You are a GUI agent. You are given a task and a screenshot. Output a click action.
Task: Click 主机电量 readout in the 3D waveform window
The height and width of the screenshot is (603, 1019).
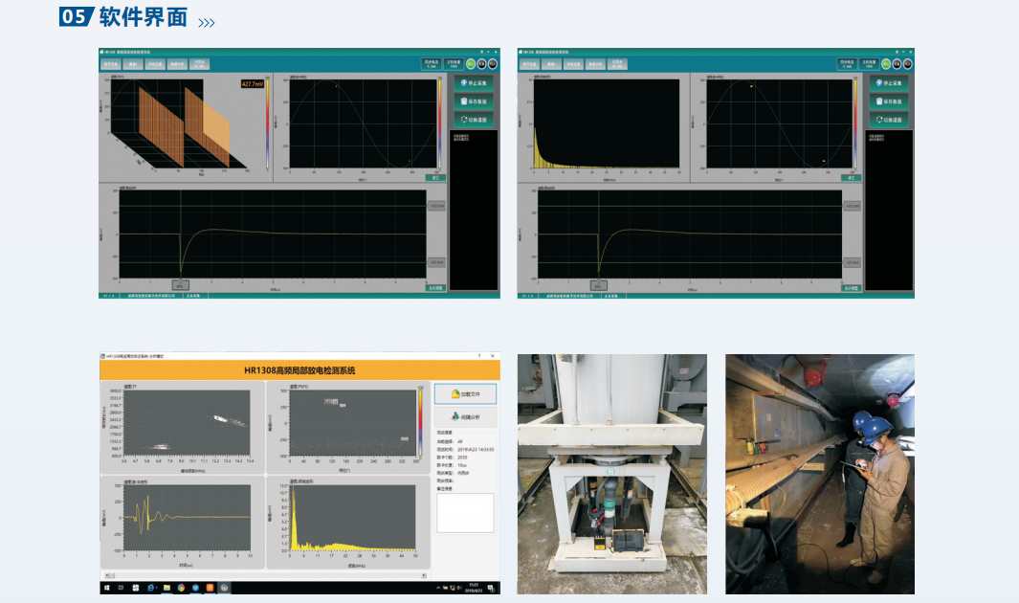[453, 64]
